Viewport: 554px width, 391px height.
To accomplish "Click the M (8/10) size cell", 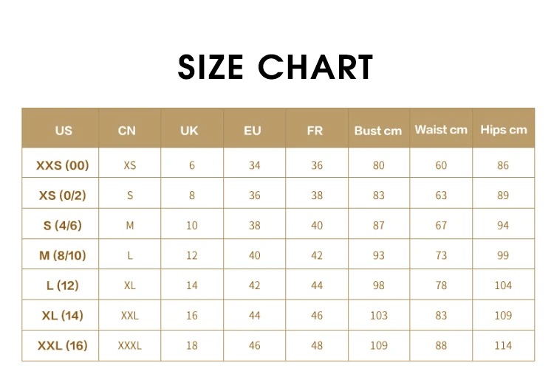I will [x=63, y=255].
